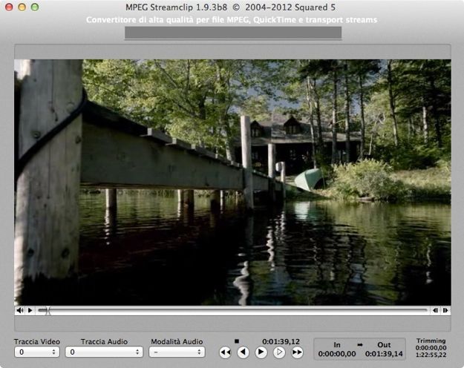
Task: Step one frame back at scrubber's right end
Action: pos(436,310)
